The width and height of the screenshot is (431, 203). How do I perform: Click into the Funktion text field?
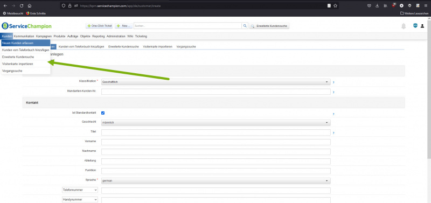coord(216,171)
